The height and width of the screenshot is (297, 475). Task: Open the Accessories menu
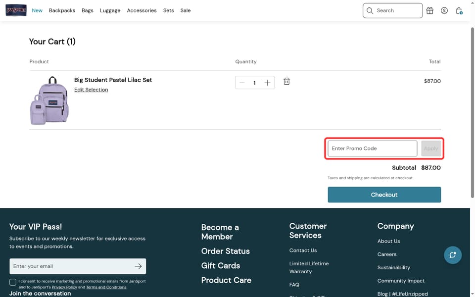click(142, 10)
